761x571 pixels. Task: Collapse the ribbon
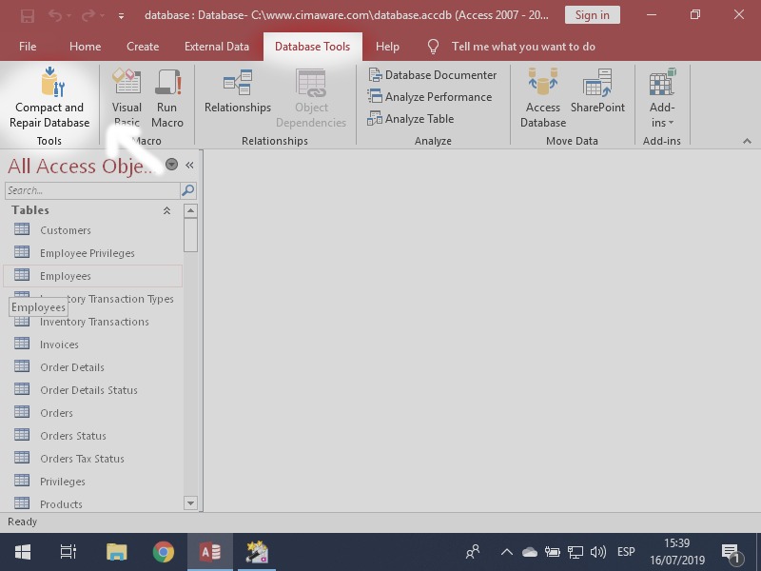tap(747, 140)
